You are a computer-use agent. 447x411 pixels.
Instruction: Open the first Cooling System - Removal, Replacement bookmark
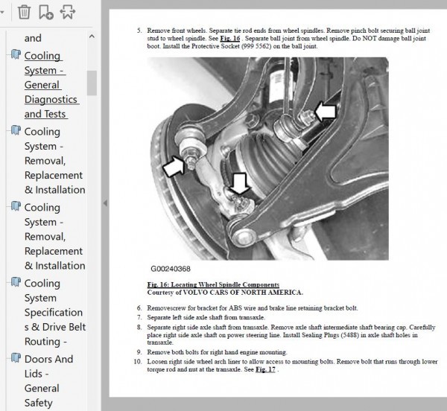54,161
